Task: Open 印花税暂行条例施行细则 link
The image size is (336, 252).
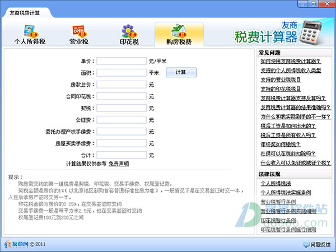Action: click(x=288, y=230)
